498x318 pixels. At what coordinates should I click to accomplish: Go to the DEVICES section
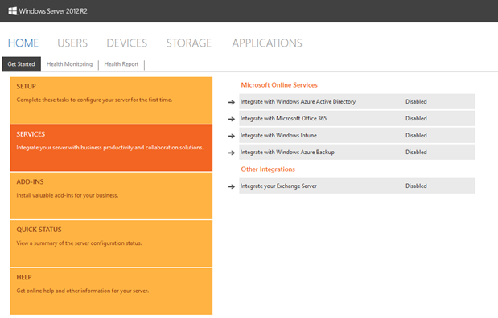127,43
